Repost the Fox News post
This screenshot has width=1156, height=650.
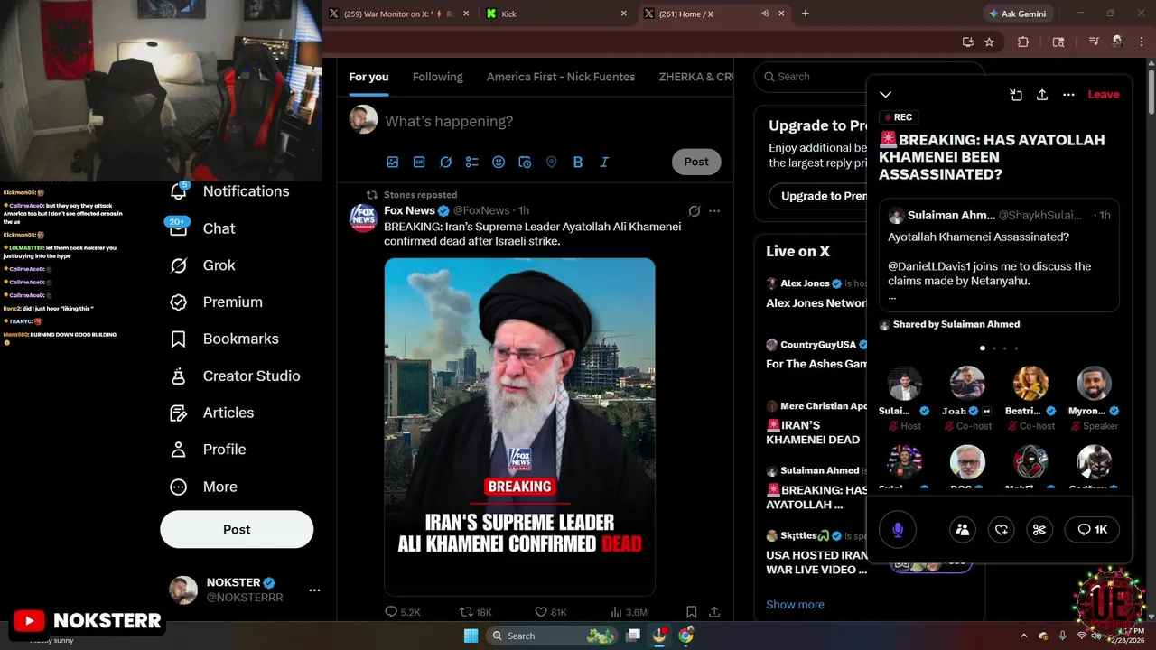pyautogui.click(x=476, y=612)
